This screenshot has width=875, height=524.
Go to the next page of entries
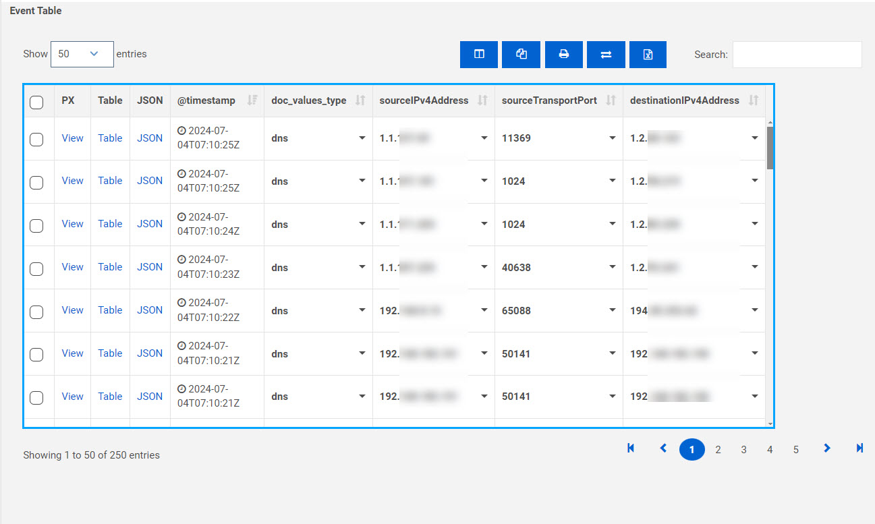[x=827, y=448]
